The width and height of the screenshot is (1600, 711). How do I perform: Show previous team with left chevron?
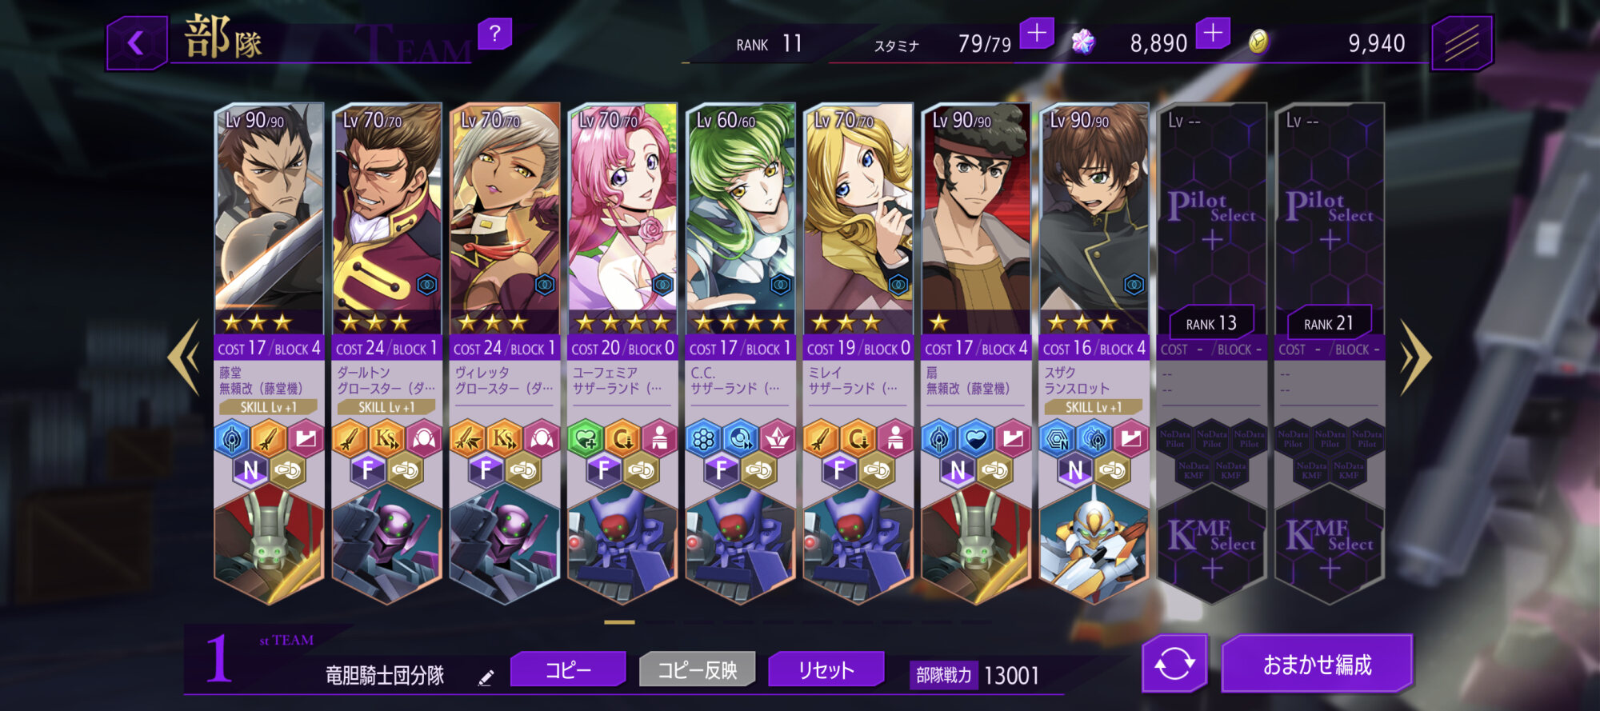pyautogui.click(x=184, y=357)
